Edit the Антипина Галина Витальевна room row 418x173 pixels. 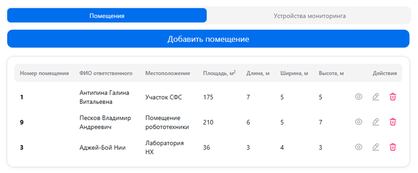coord(376,97)
